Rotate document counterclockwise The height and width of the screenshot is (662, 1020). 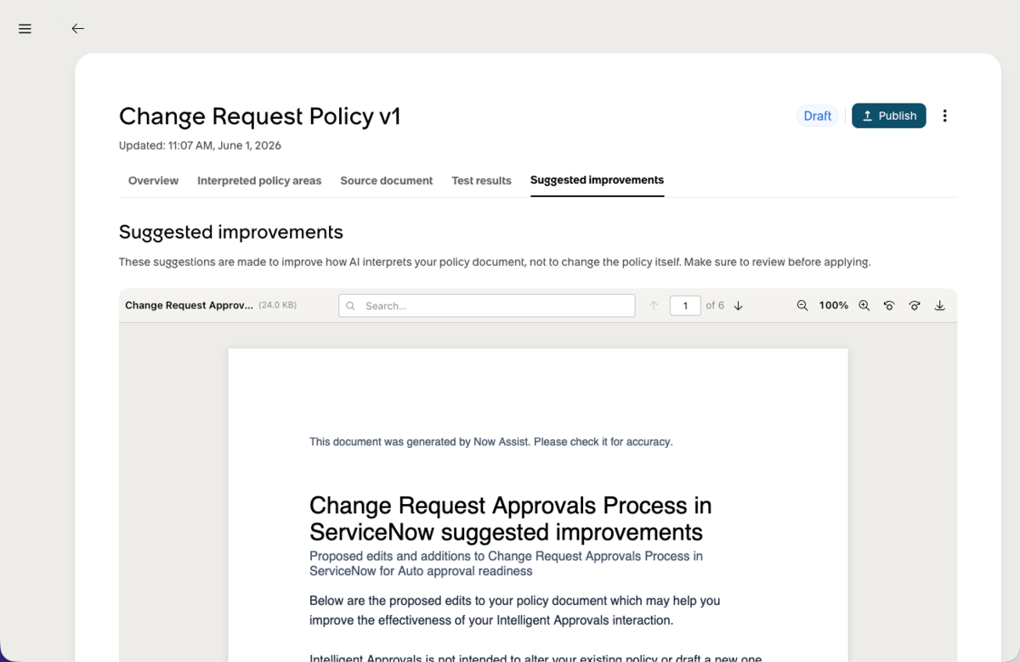tap(888, 306)
